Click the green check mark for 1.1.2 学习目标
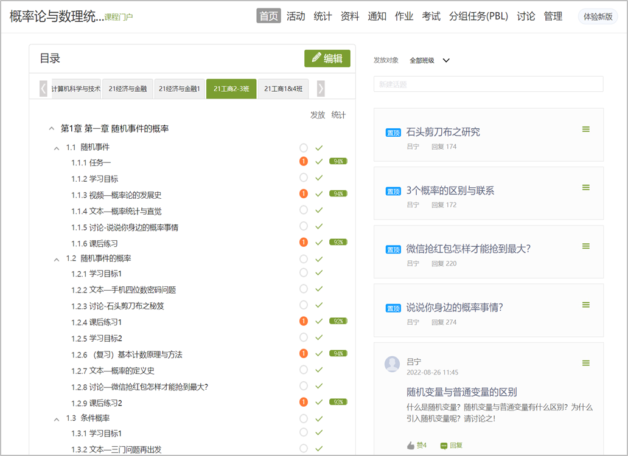Screen dimensions: 628x456 319,178
